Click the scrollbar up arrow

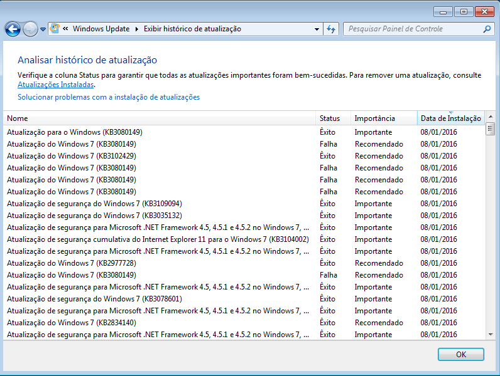pos(491,117)
